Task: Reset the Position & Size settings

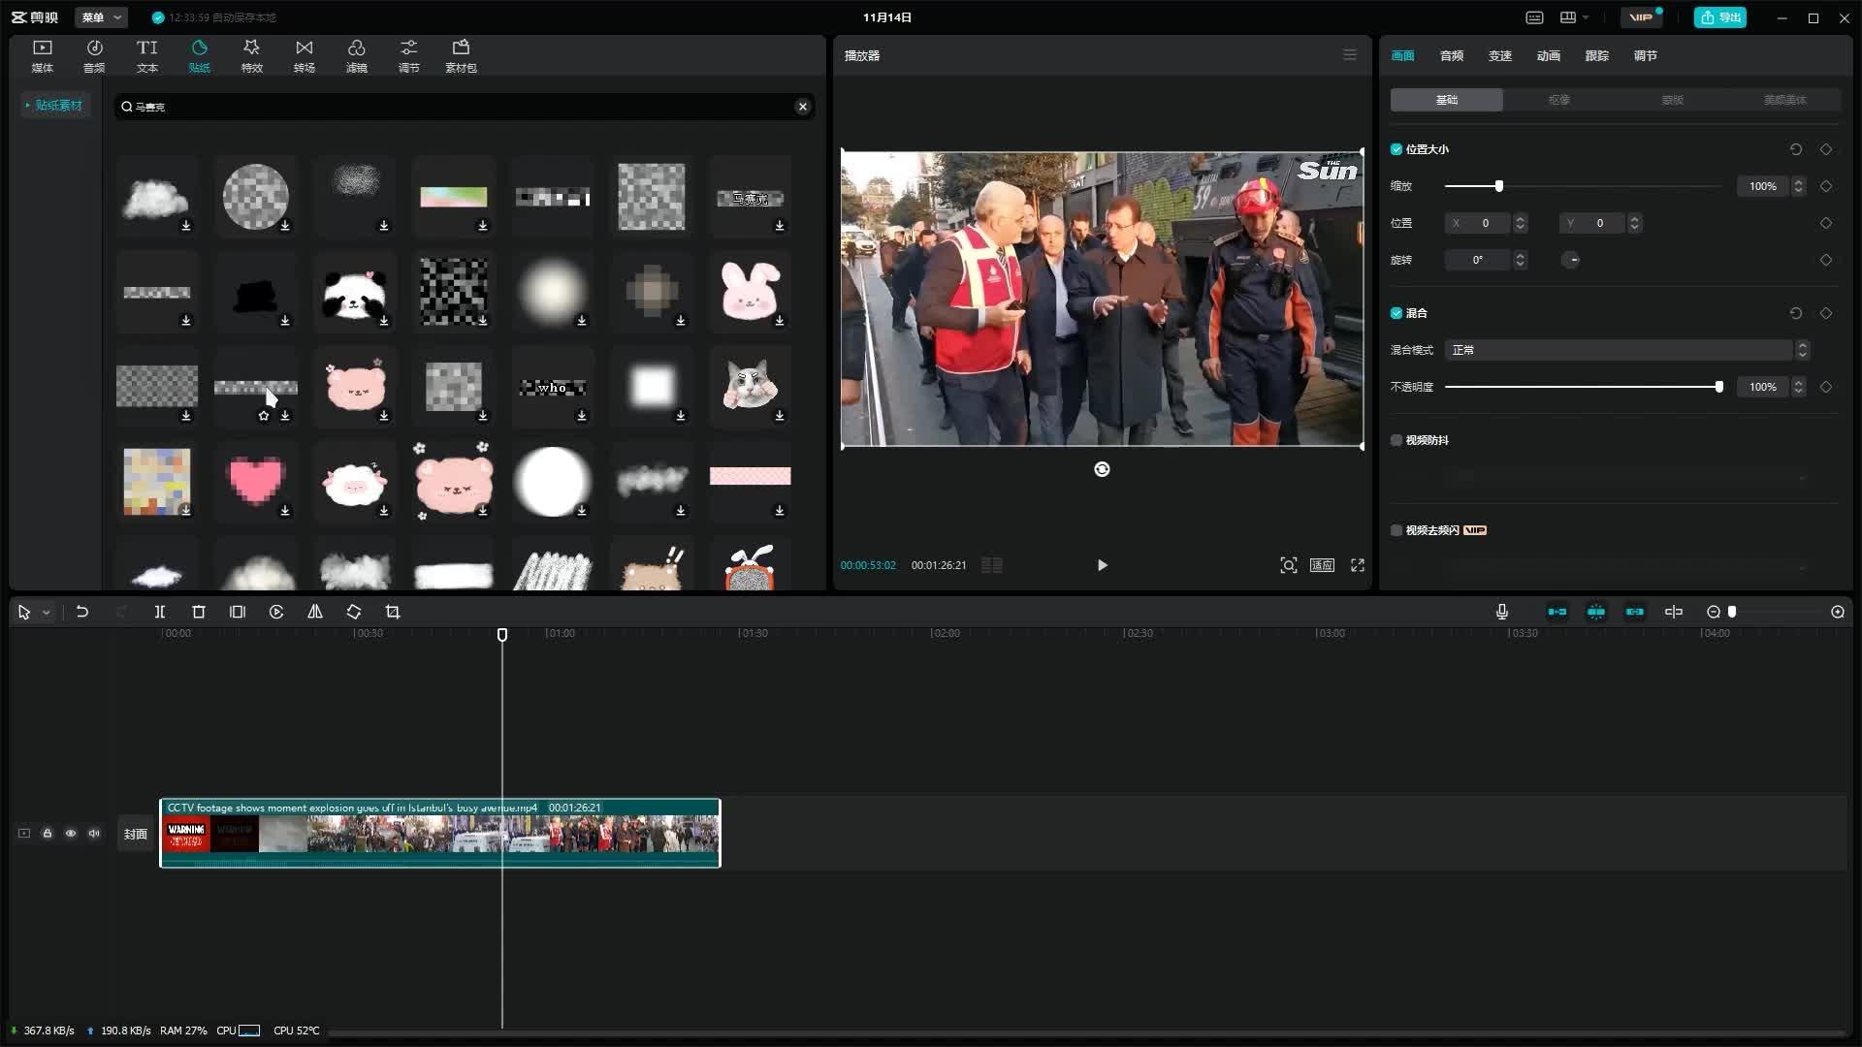Action: (x=1796, y=149)
